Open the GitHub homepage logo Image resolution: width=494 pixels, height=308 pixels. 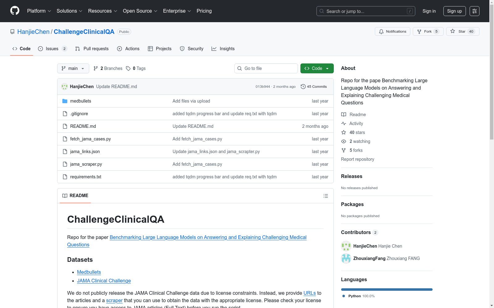tap(15, 11)
